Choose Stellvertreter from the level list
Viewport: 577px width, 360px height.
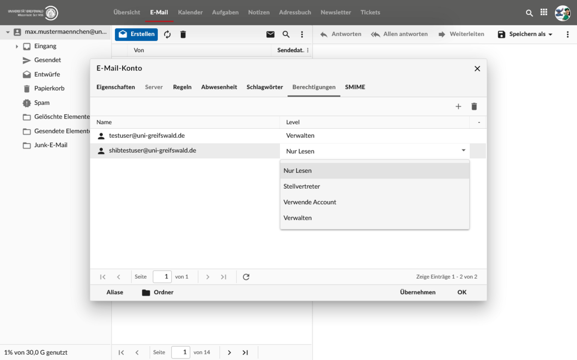tap(301, 186)
